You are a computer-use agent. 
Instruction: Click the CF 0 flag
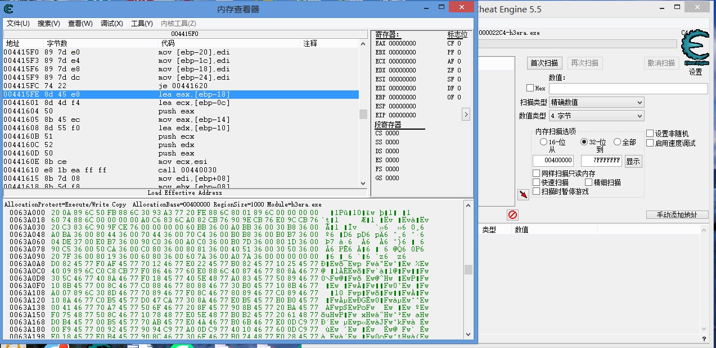point(454,43)
